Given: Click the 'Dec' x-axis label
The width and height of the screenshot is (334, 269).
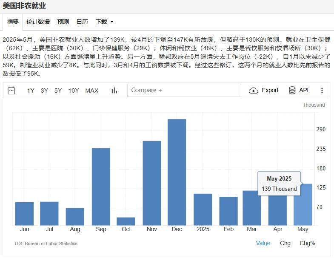Looking at the screenshot, I should coord(177,229).
